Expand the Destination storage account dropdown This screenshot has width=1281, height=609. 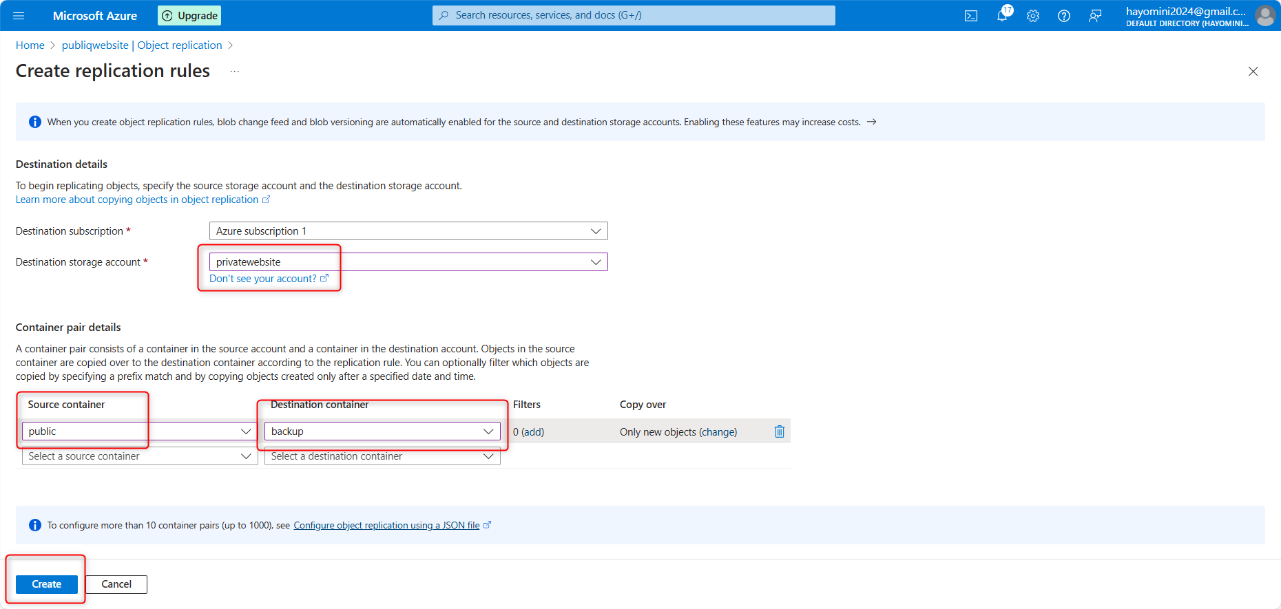[x=408, y=262]
